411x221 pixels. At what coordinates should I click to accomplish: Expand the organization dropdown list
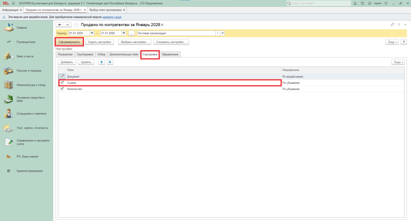tap(218, 33)
